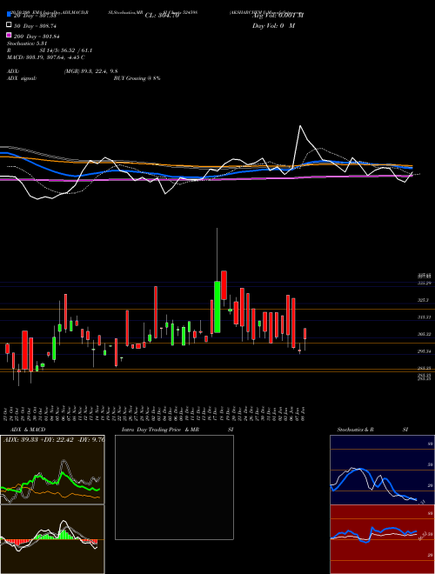Image resolution: width=435 pixels, height=574 pixels.
Task: Click the 'Intra Day Trading Price & MR' panel title
Action: click(160, 430)
